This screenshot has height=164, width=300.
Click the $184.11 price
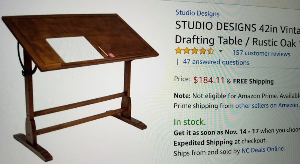[x=208, y=80]
